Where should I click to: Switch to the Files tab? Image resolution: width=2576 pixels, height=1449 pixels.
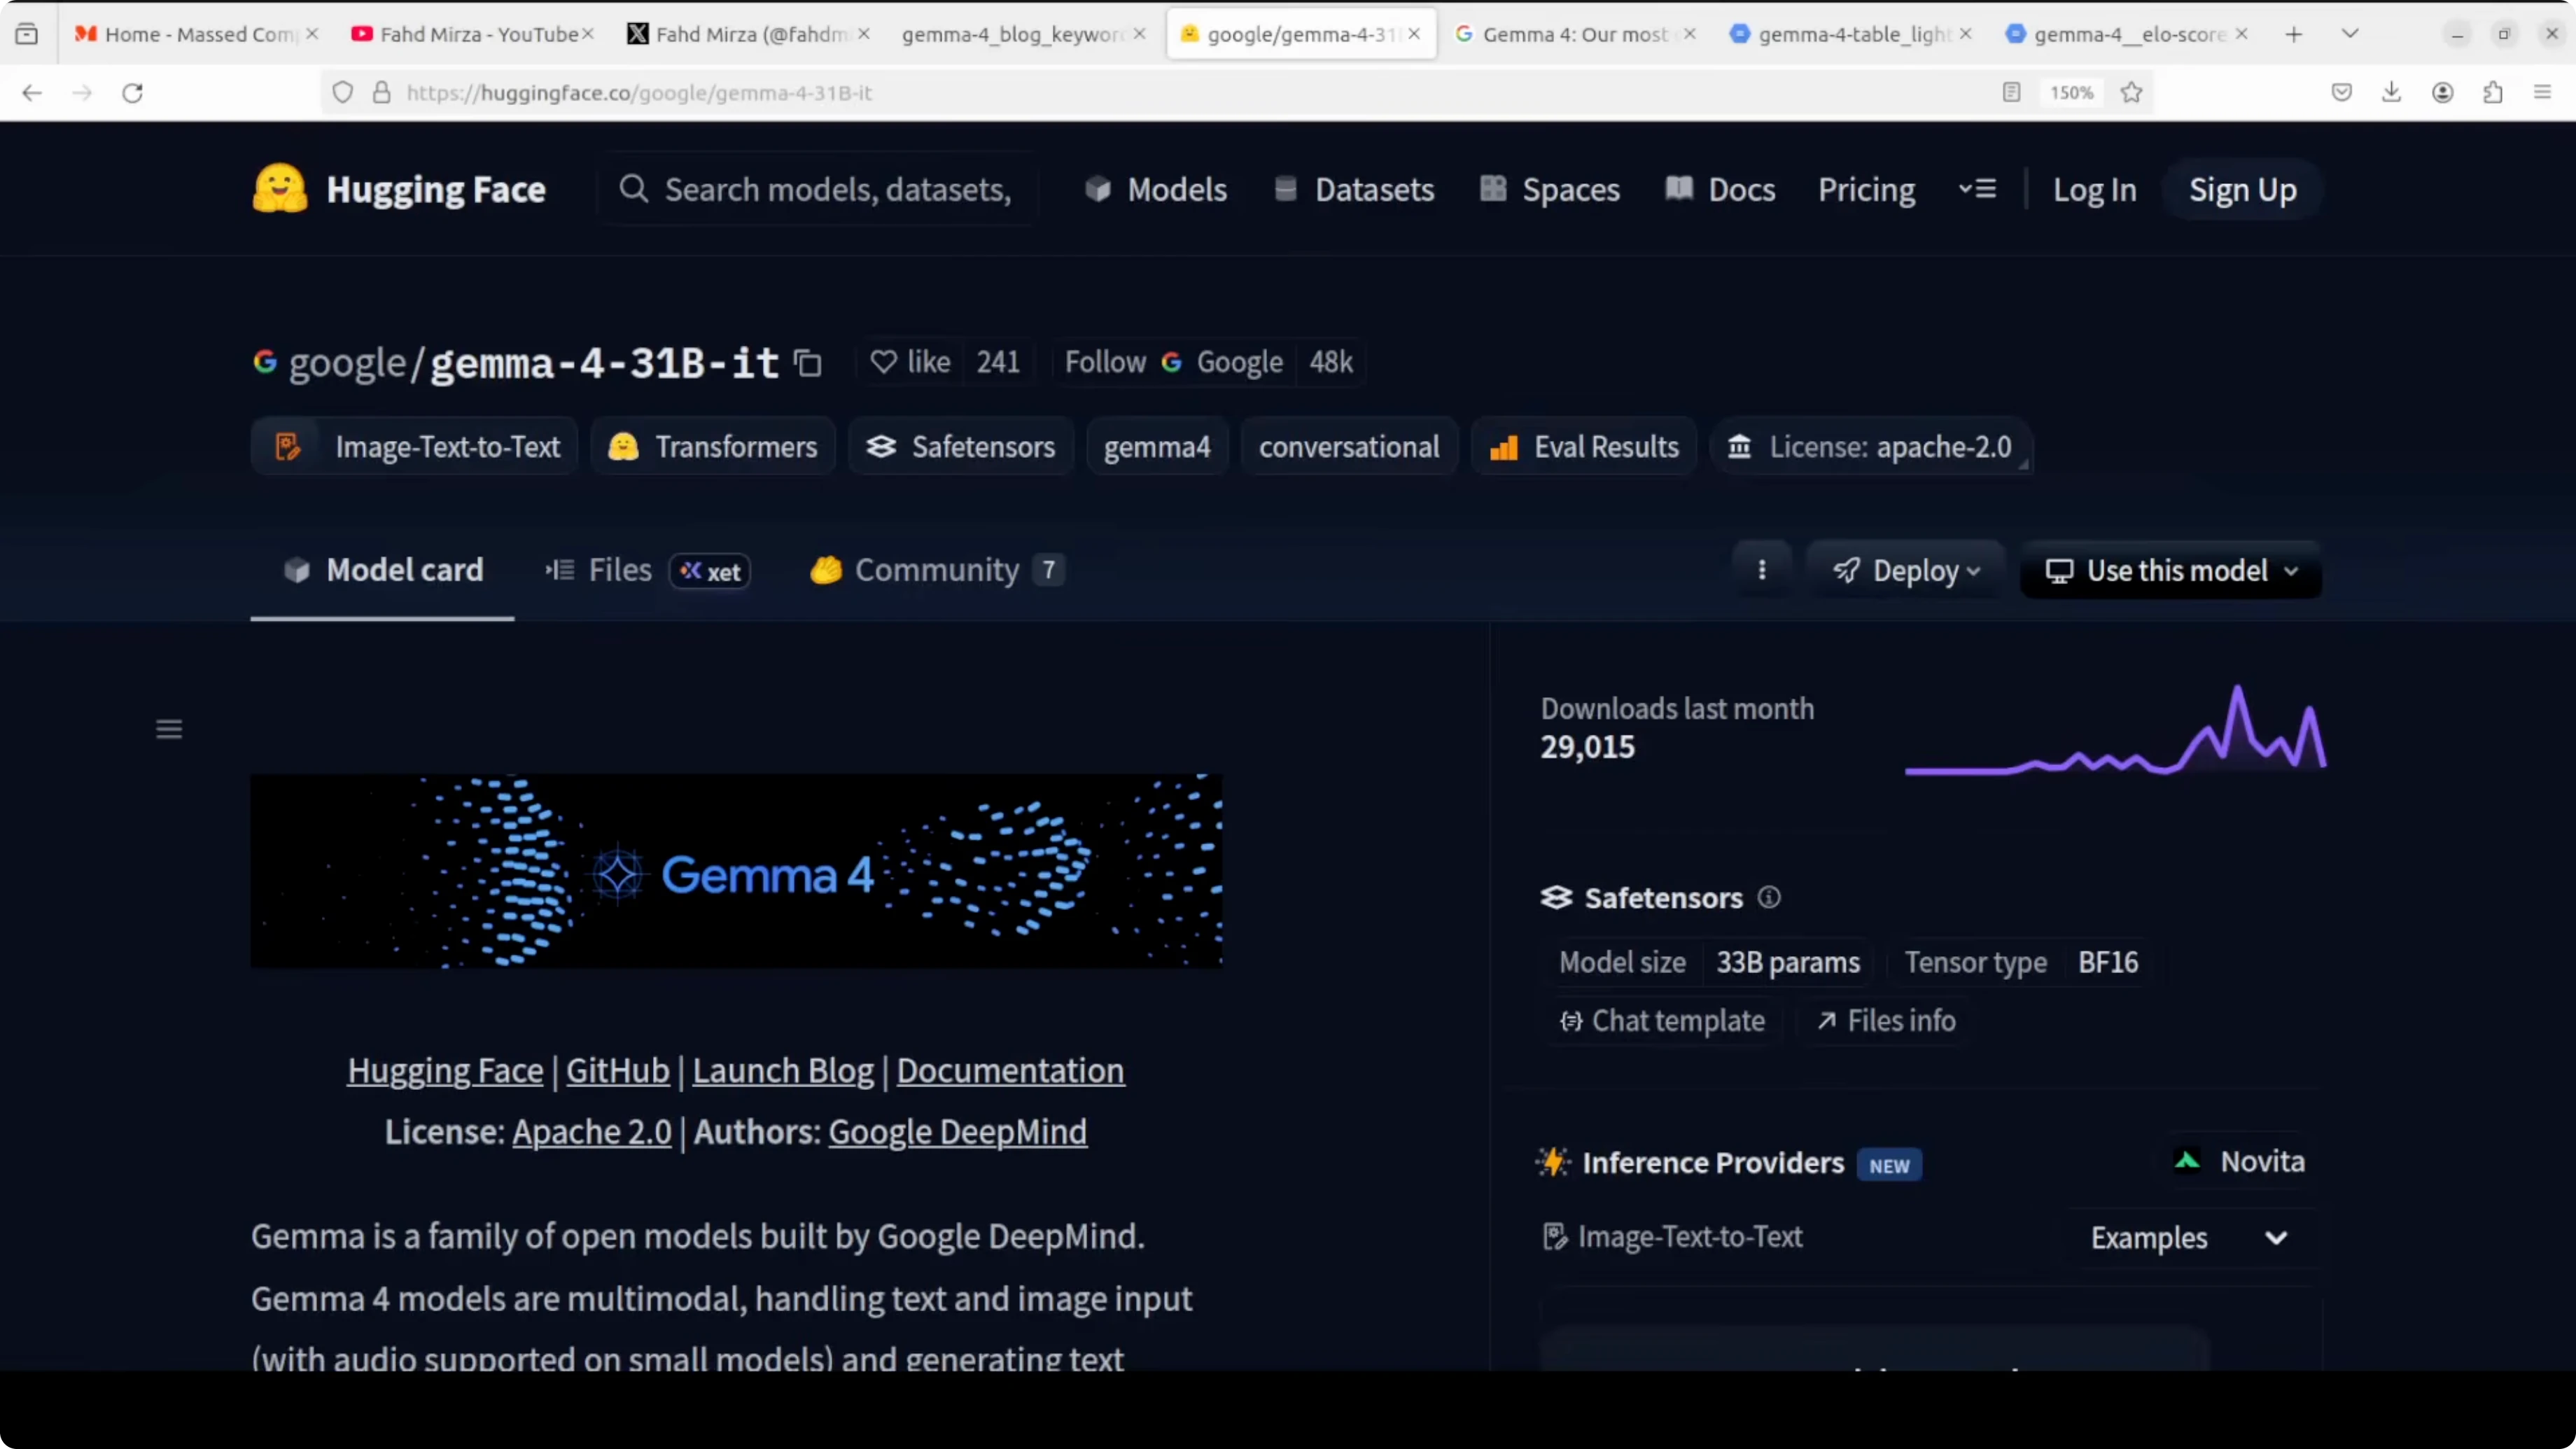click(x=619, y=570)
